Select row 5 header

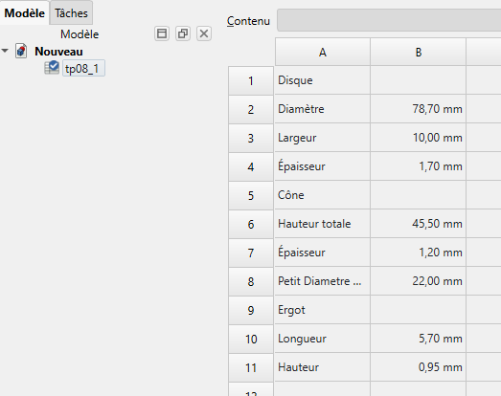click(x=251, y=195)
